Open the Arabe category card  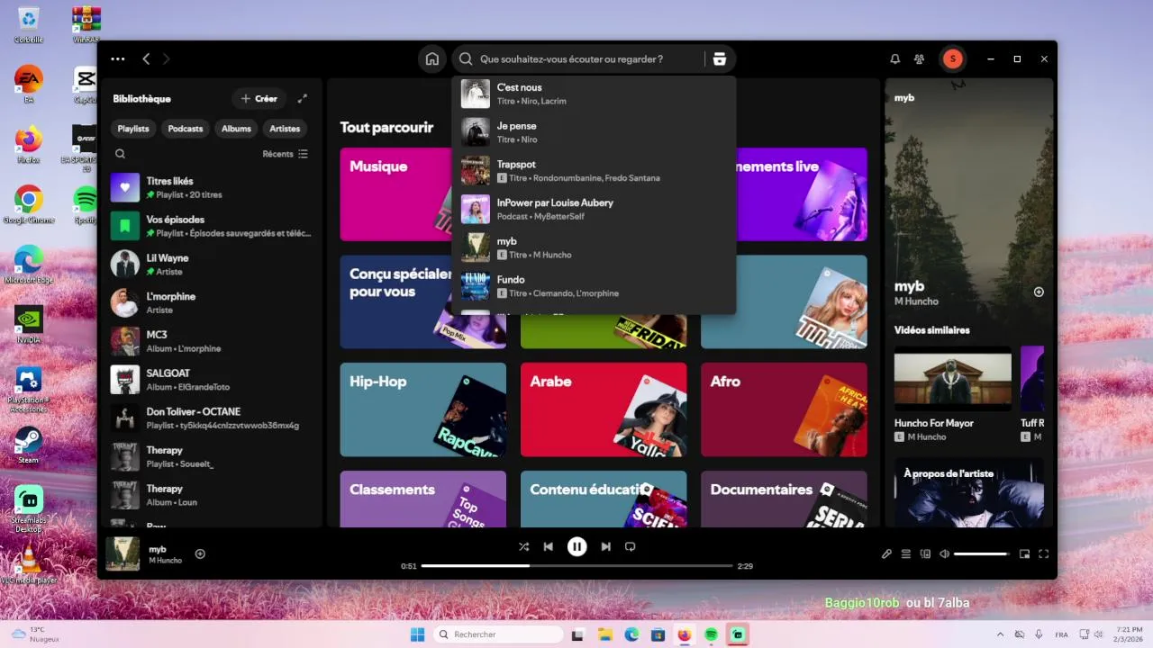coord(604,409)
